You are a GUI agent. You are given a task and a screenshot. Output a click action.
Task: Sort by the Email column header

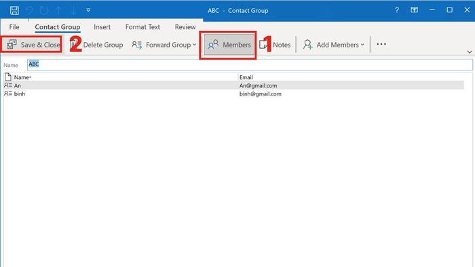(246, 77)
